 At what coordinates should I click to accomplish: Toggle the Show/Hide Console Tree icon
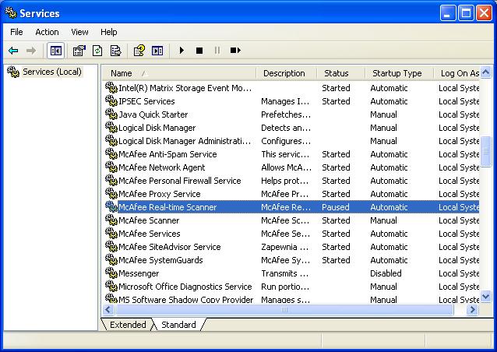(x=56, y=51)
